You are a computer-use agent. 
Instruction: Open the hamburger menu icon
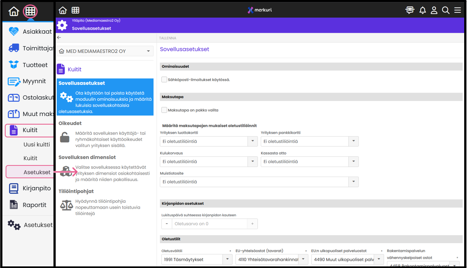(457, 10)
